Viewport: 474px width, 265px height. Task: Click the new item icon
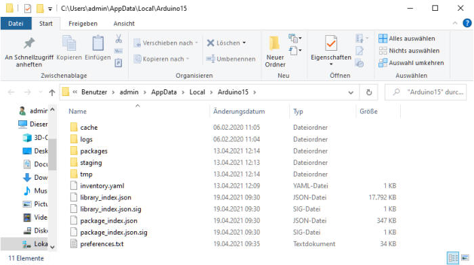click(x=293, y=39)
